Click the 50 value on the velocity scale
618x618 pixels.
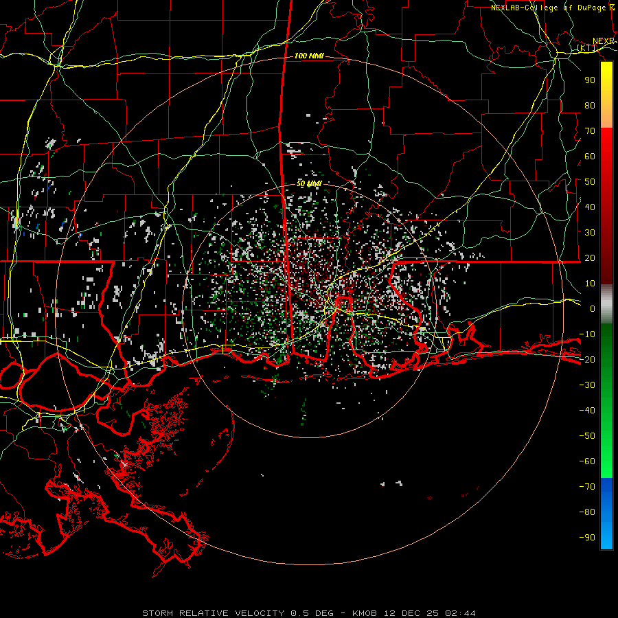(x=590, y=182)
